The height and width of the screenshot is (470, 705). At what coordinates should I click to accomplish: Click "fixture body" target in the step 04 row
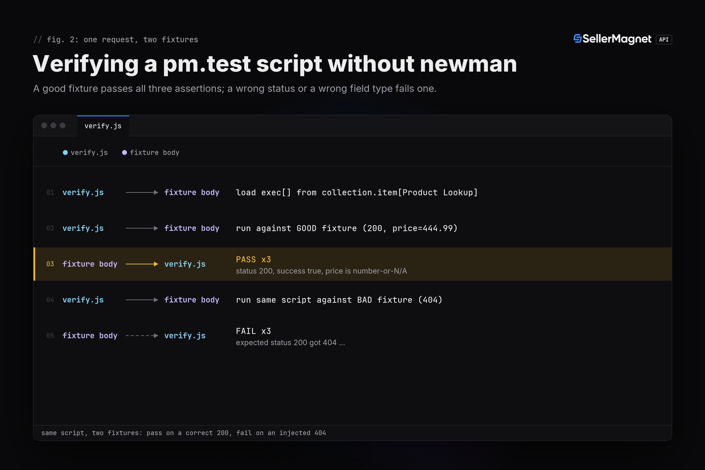[192, 300]
